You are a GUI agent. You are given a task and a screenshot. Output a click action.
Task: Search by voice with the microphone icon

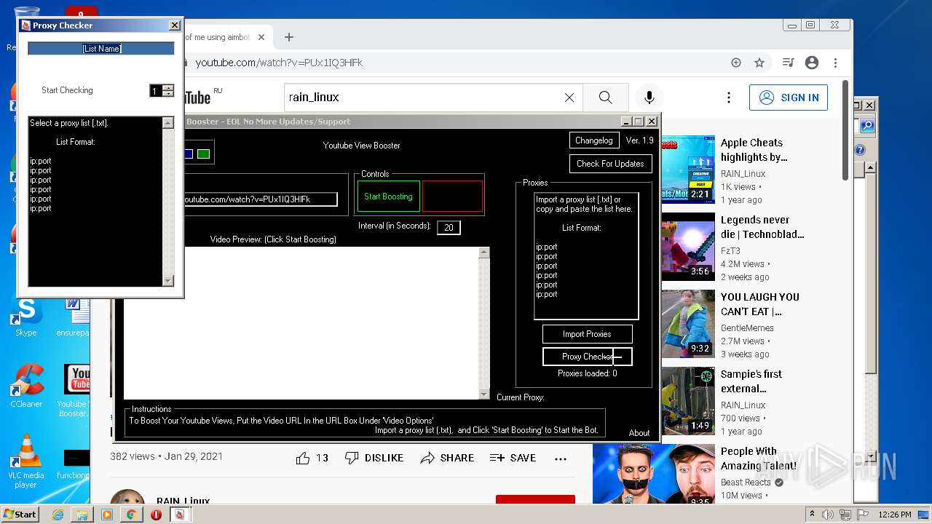[x=649, y=98]
